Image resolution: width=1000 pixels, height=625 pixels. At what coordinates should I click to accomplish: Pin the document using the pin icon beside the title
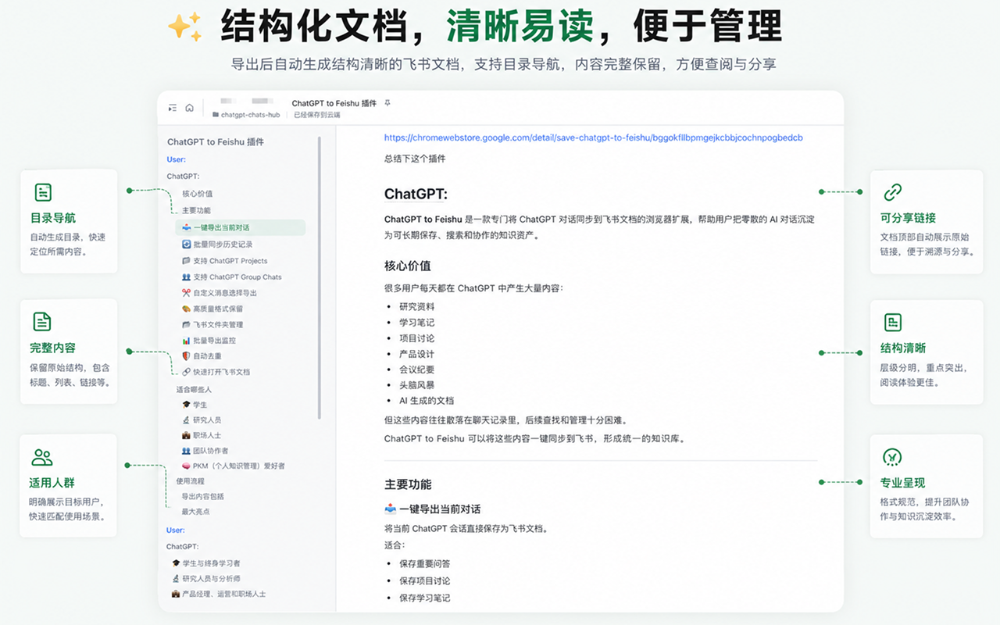coord(387,103)
